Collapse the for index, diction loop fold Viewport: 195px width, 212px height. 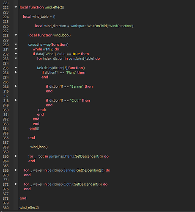16,59
